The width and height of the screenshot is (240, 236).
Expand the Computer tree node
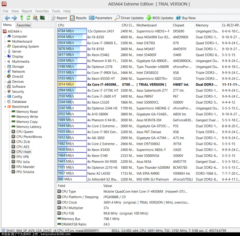pos(5,37)
